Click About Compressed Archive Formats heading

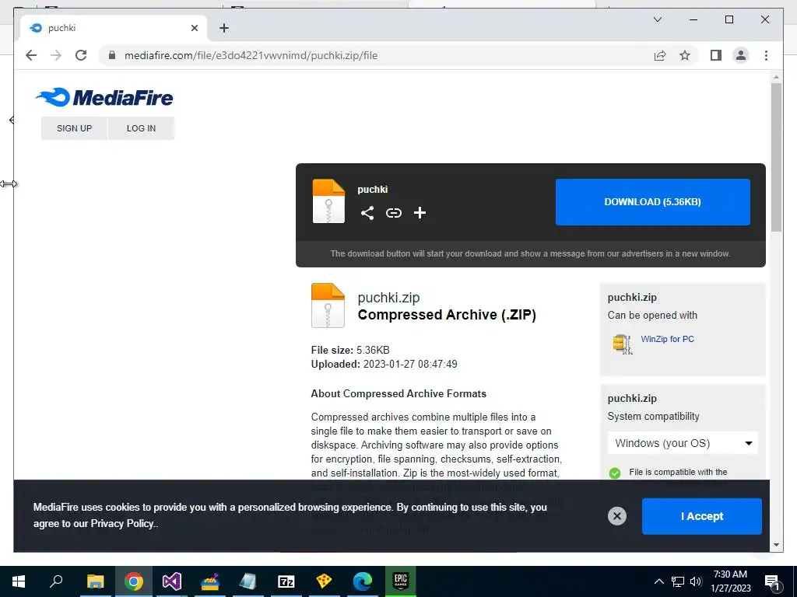point(398,393)
